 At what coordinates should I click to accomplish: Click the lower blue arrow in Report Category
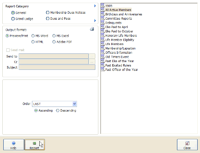click(x=95, y=21)
